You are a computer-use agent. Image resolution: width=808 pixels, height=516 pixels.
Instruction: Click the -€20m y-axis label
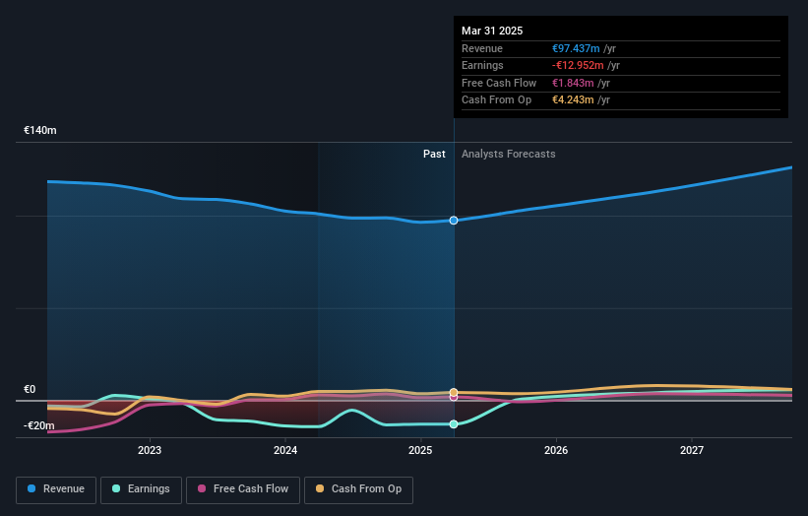click(x=39, y=425)
